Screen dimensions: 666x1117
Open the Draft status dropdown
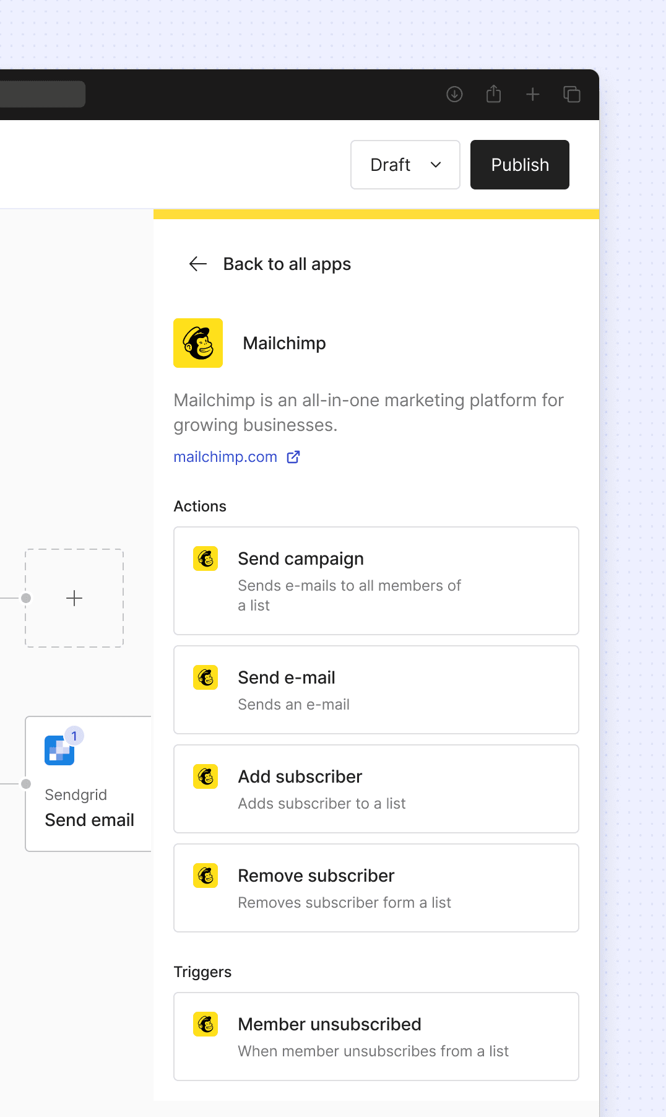405,165
